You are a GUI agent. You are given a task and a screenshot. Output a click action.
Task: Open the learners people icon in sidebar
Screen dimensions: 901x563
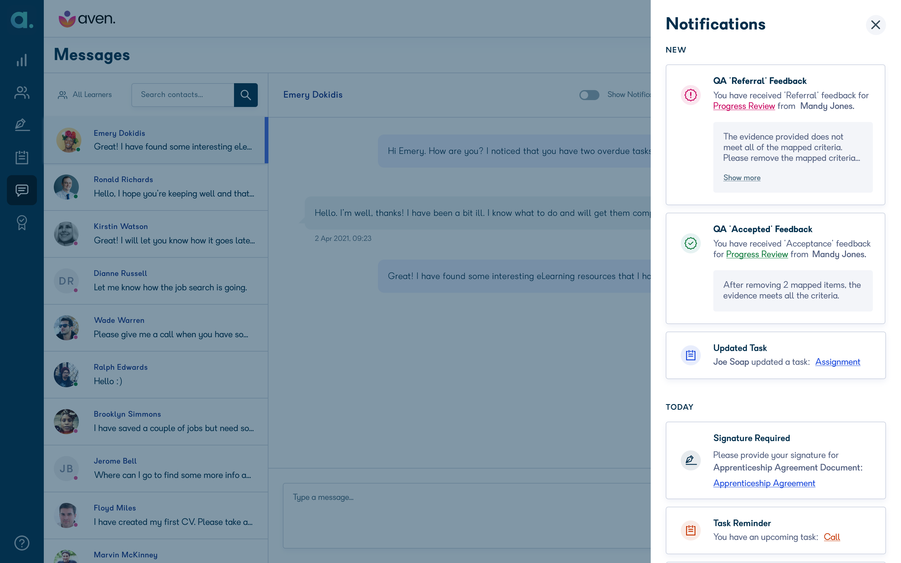tap(22, 92)
